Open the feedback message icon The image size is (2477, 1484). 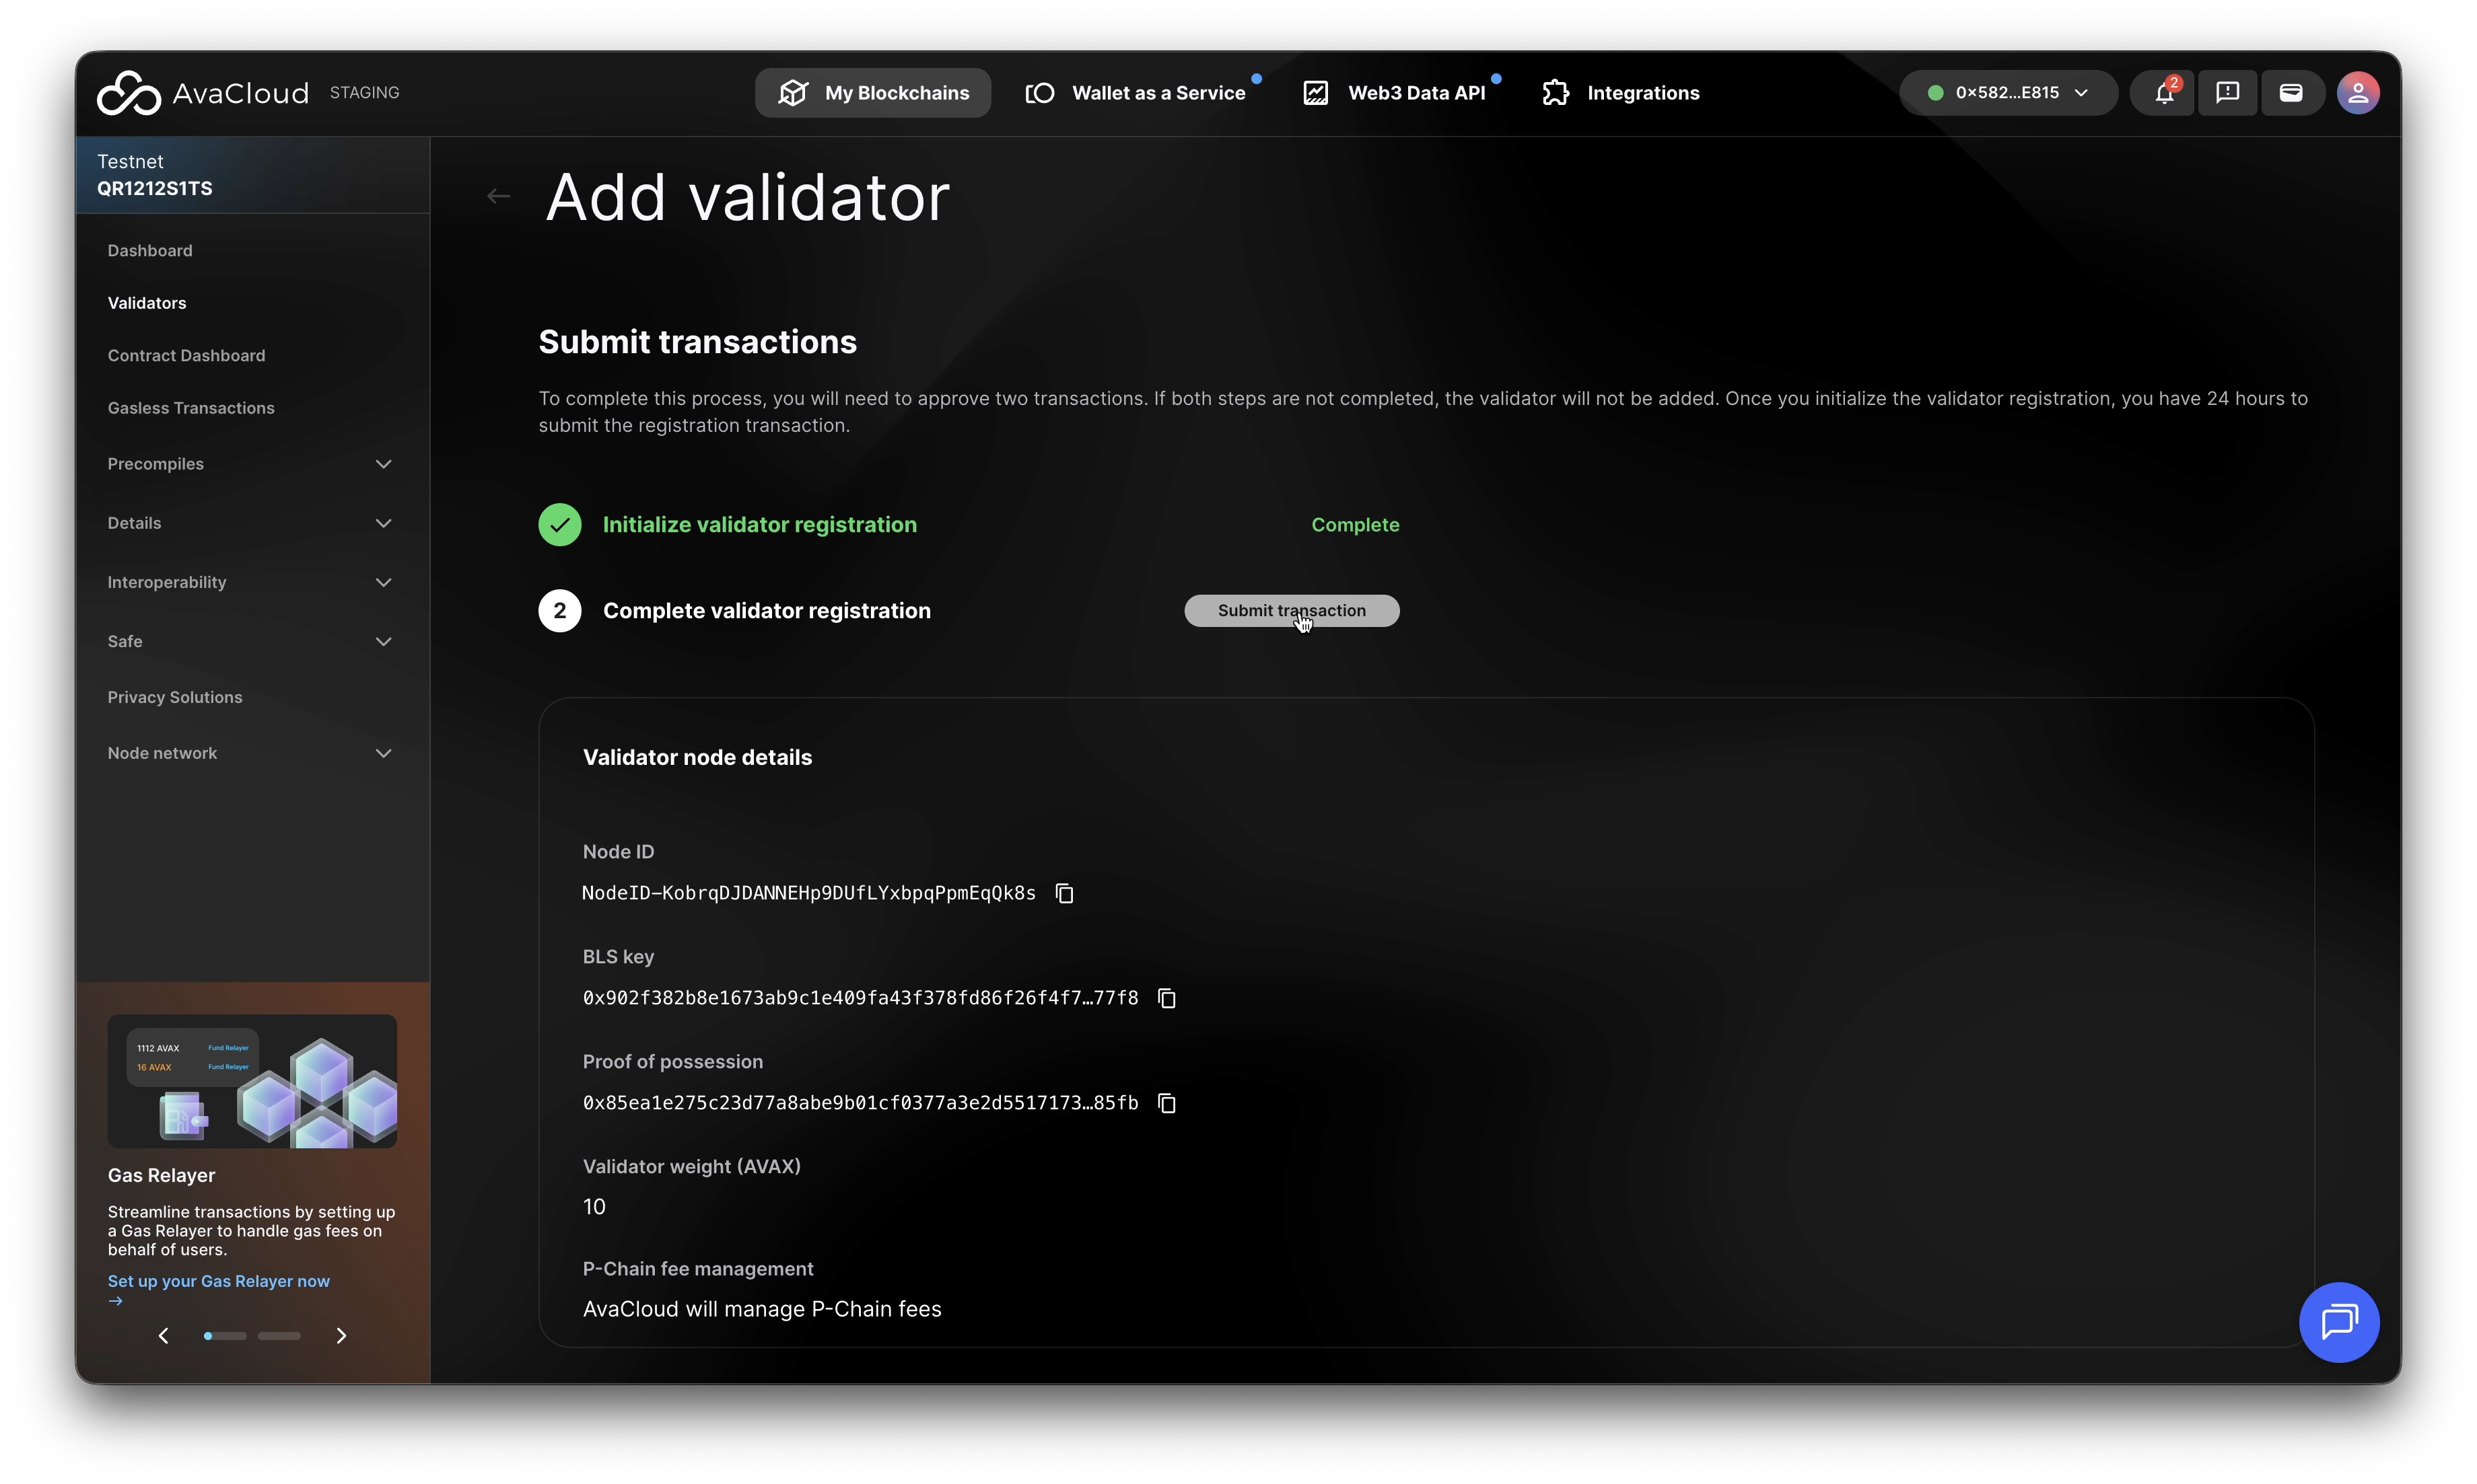click(x=2227, y=93)
